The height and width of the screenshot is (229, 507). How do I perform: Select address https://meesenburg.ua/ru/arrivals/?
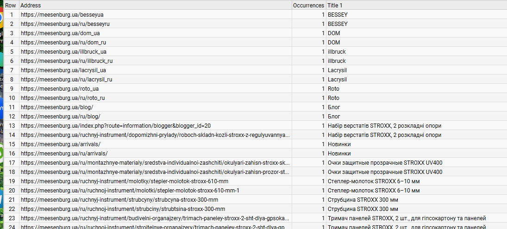64,154
